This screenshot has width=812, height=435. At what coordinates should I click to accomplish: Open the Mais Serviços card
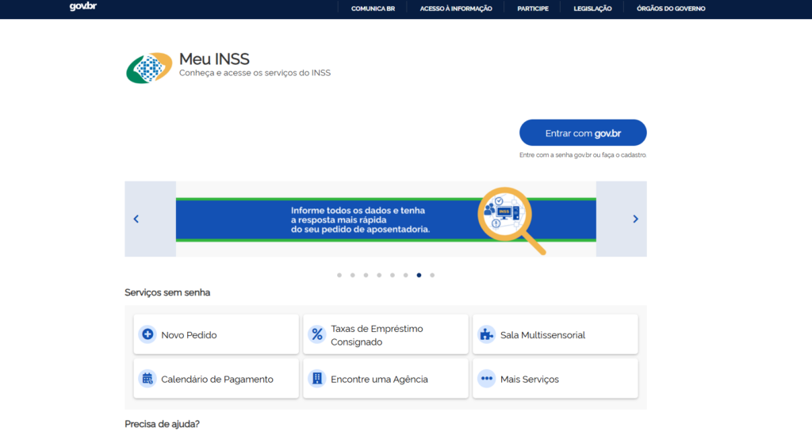(555, 379)
